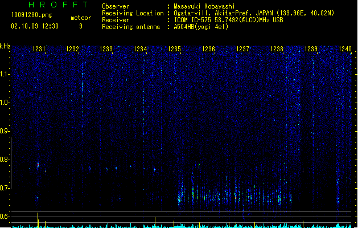Click time marker 1233
The height and width of the screenshot is (228, 358).
click(106, 49)
